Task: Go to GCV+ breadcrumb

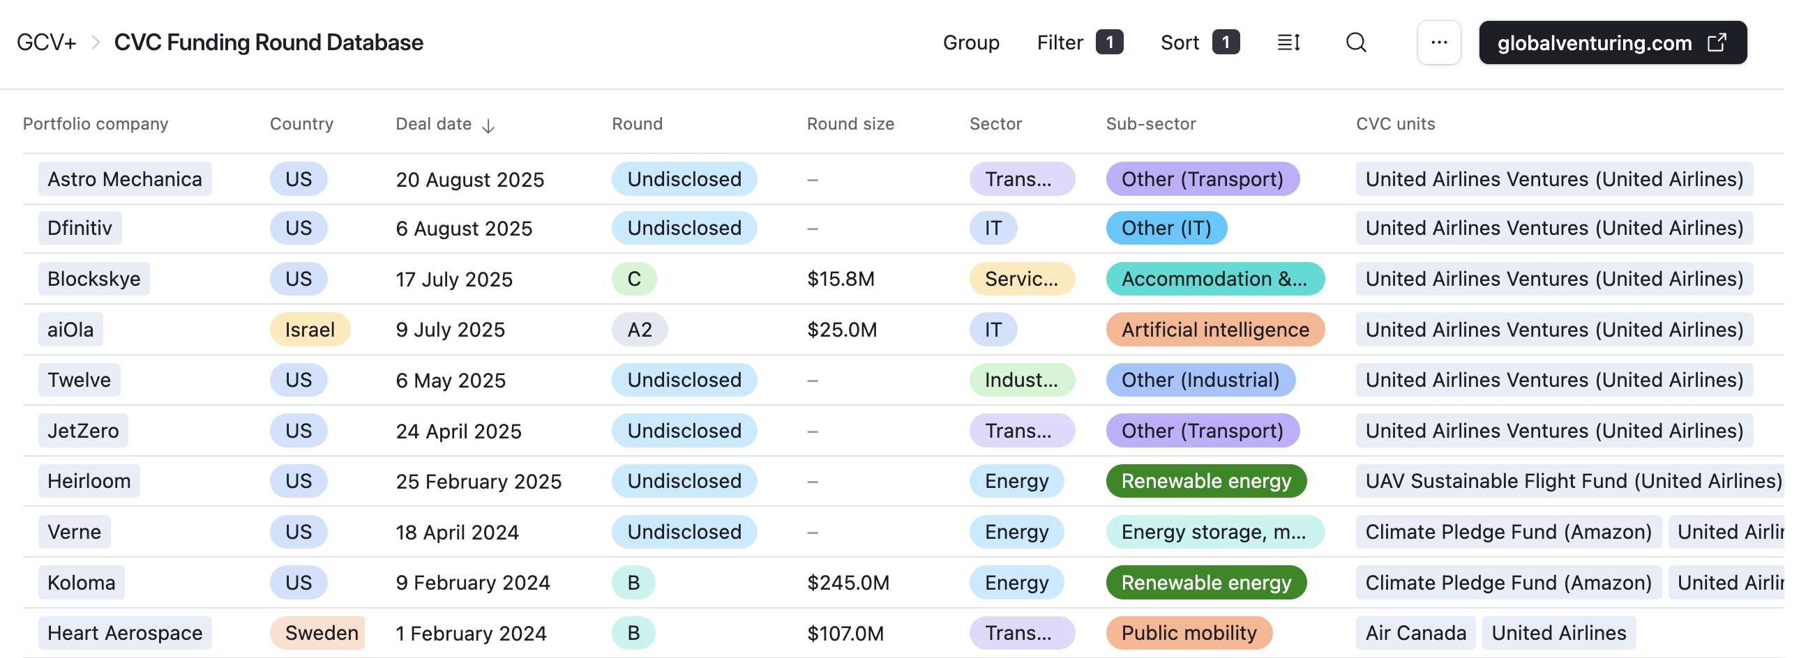Action: [x=47, y=43]
